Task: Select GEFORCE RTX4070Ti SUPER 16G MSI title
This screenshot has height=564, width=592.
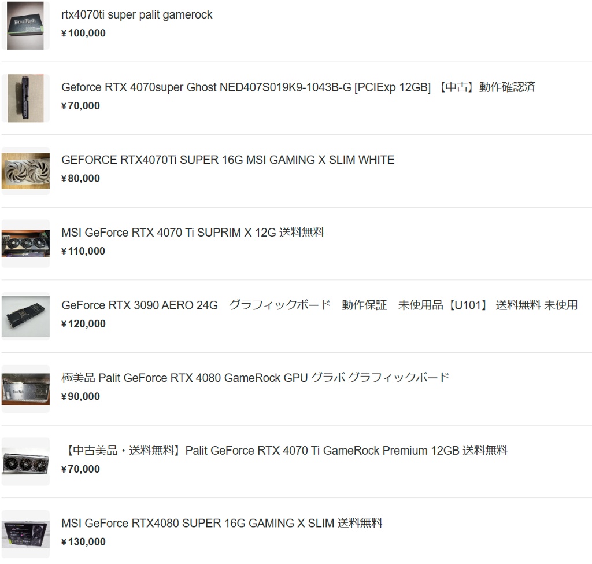Action: pyautogui.click(x=228, y=160)
